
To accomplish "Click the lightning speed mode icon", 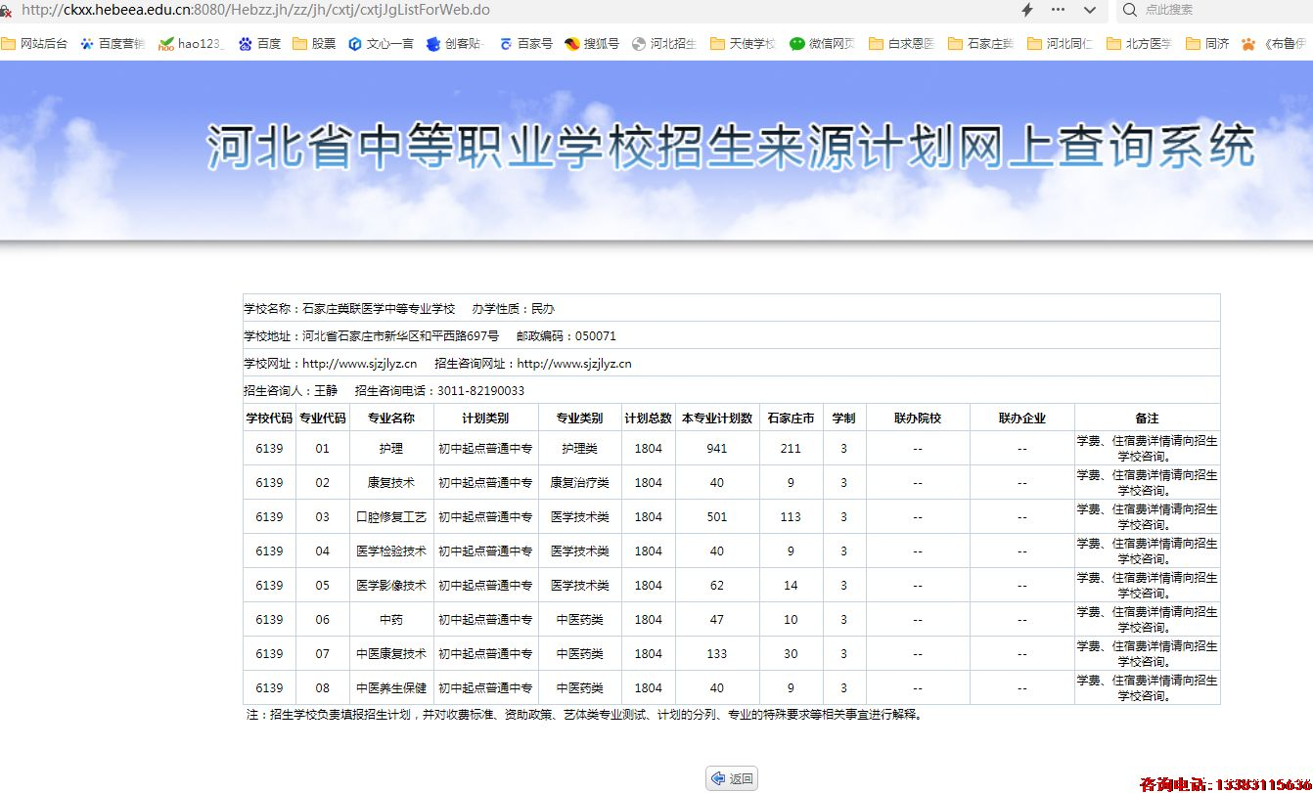I will coord(1026,10).
